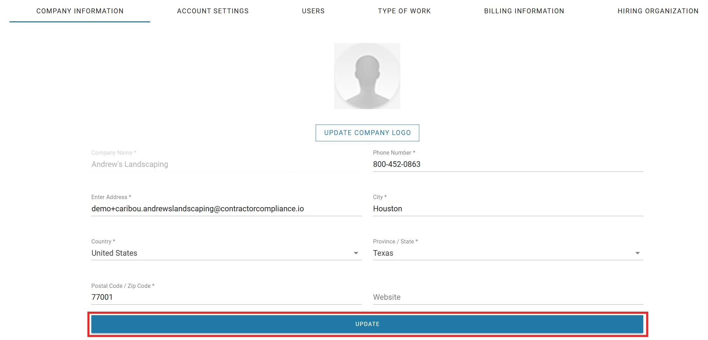
Task: Open the Billing Information tab
Action: coord(524,11)
